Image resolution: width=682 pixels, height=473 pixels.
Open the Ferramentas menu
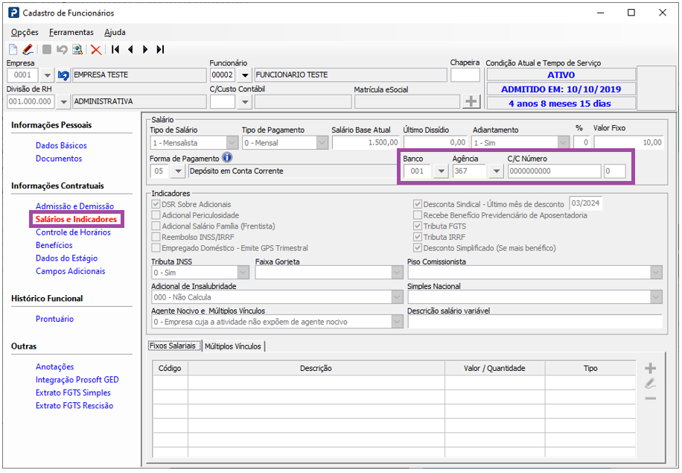(x=71, y=32)
